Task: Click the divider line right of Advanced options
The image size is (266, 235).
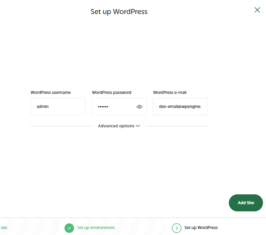Action: [177, 126]
